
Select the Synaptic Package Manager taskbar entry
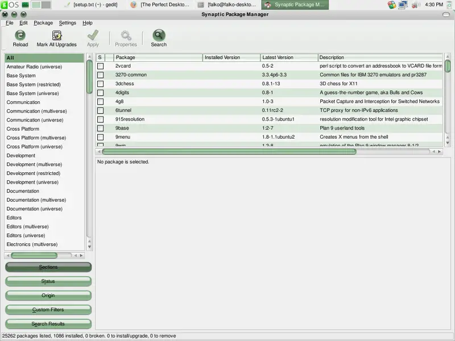[295, 5]
